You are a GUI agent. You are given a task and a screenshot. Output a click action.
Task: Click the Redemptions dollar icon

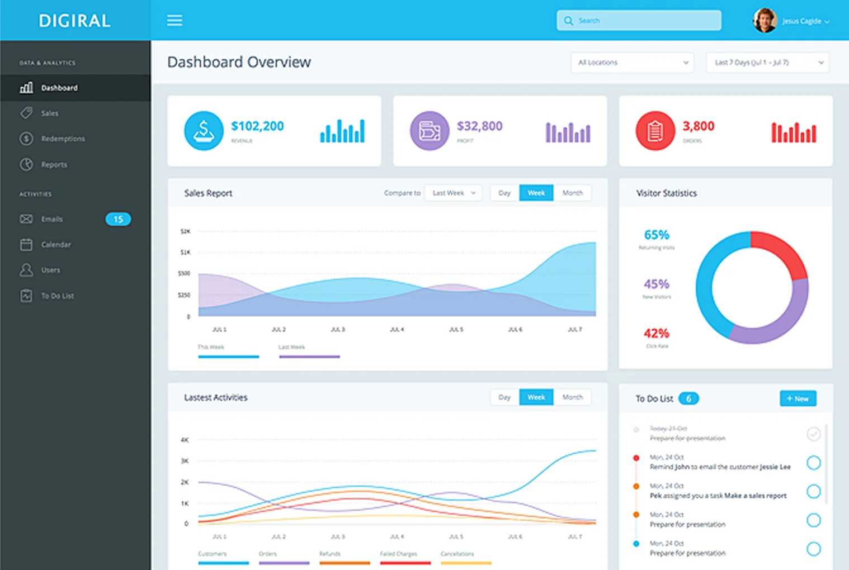point(26,139)
